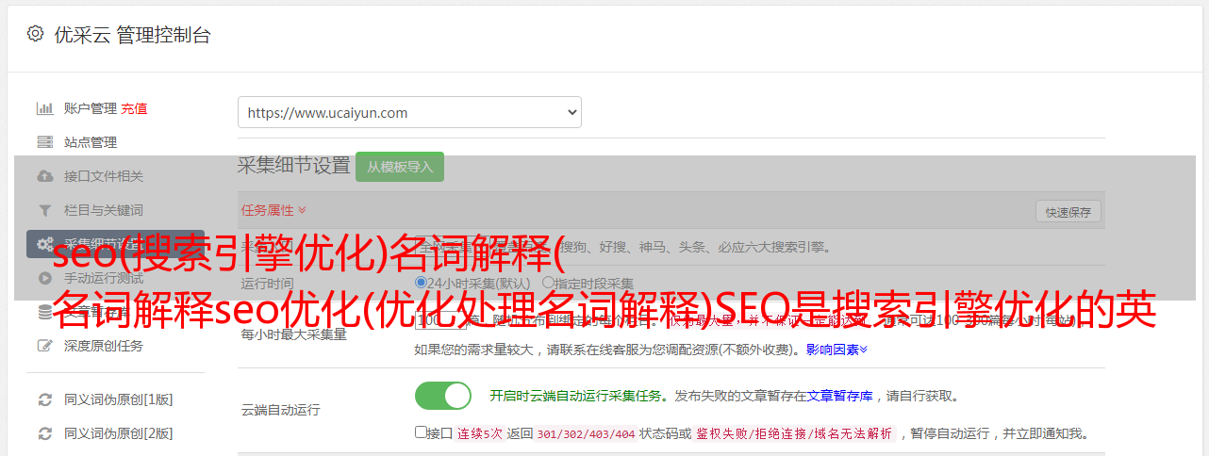Viewport: 1209px width, 456px height.
Task: Open 深度原创任务 in the sidebar
Action: click(x=104, y=346)
